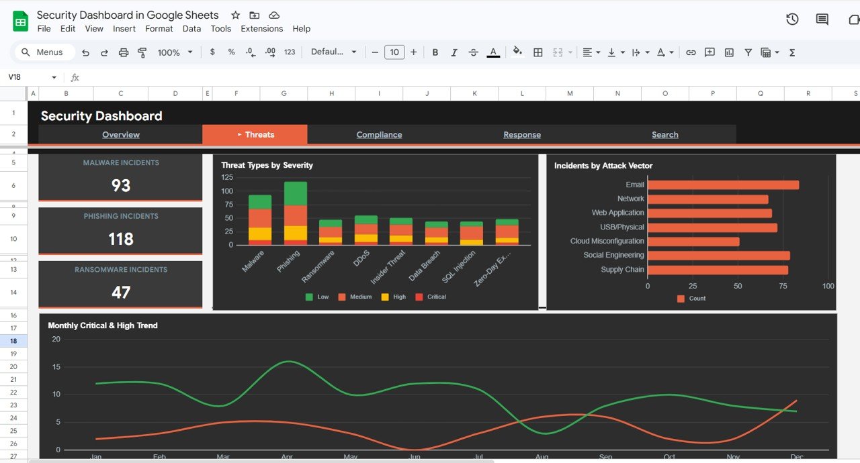Toggle bold formatting
Image resolution: width=860 pixels, height=463 pixels.
(x=435, y=52)
